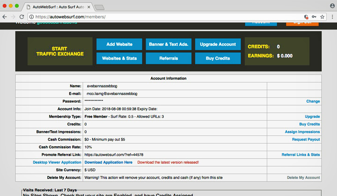Click the Buy Credits button
The height and width of the screenshot is (196, 337).
coord(218,58)
